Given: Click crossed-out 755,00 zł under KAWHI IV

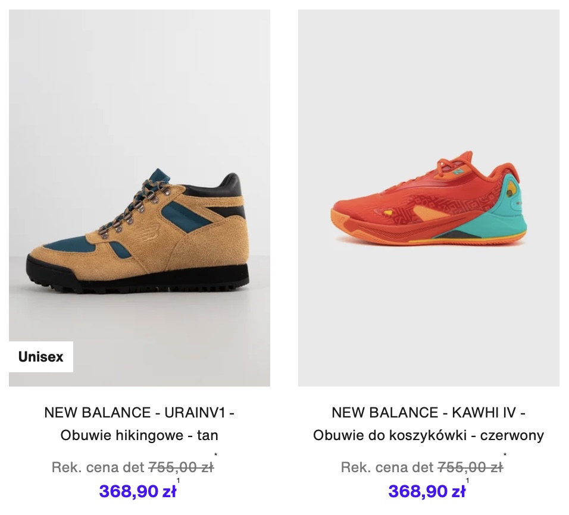Looking at the screenshot, I should pyautogui.click(x=471, y=467).
